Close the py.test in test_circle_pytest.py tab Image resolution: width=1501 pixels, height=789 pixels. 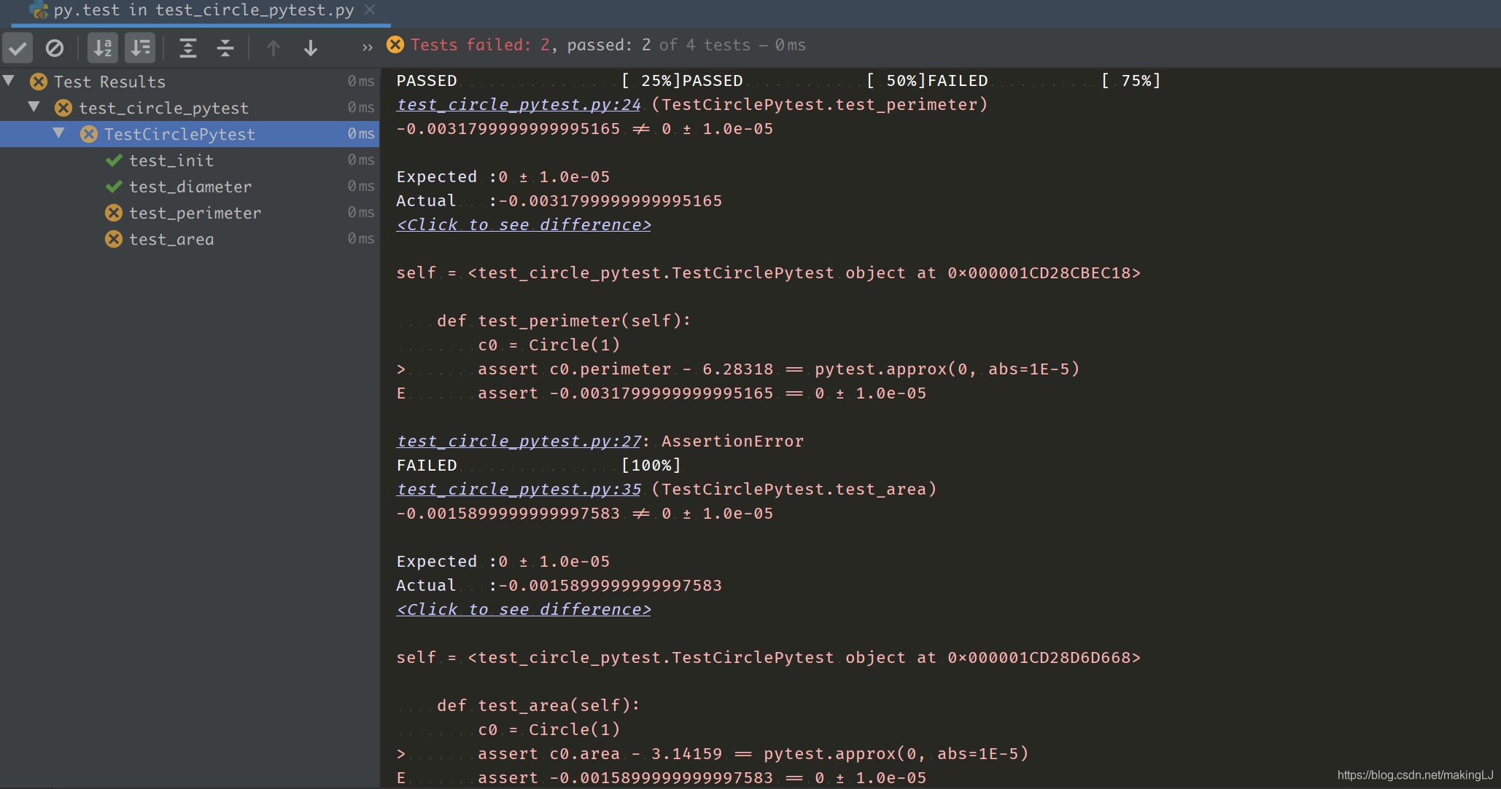(x=370, y=9)
